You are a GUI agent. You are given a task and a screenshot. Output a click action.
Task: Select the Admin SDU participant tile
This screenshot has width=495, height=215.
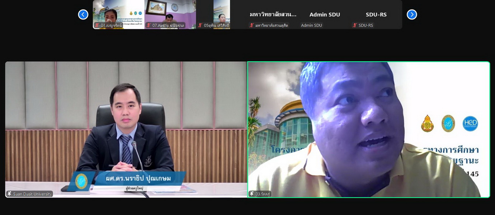pos(325,14)
